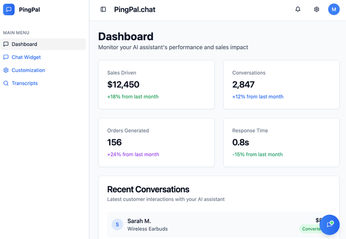Click Sarah M.'s avatar circle
This screenshot has height=239, width=346.
117,224
